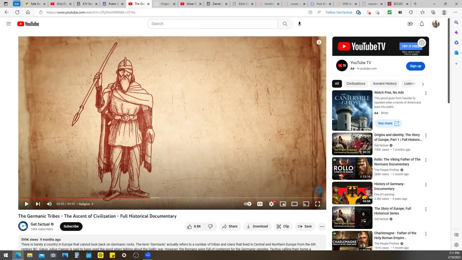Sign up for YouTube TV
462x260 pixels.
415,66
